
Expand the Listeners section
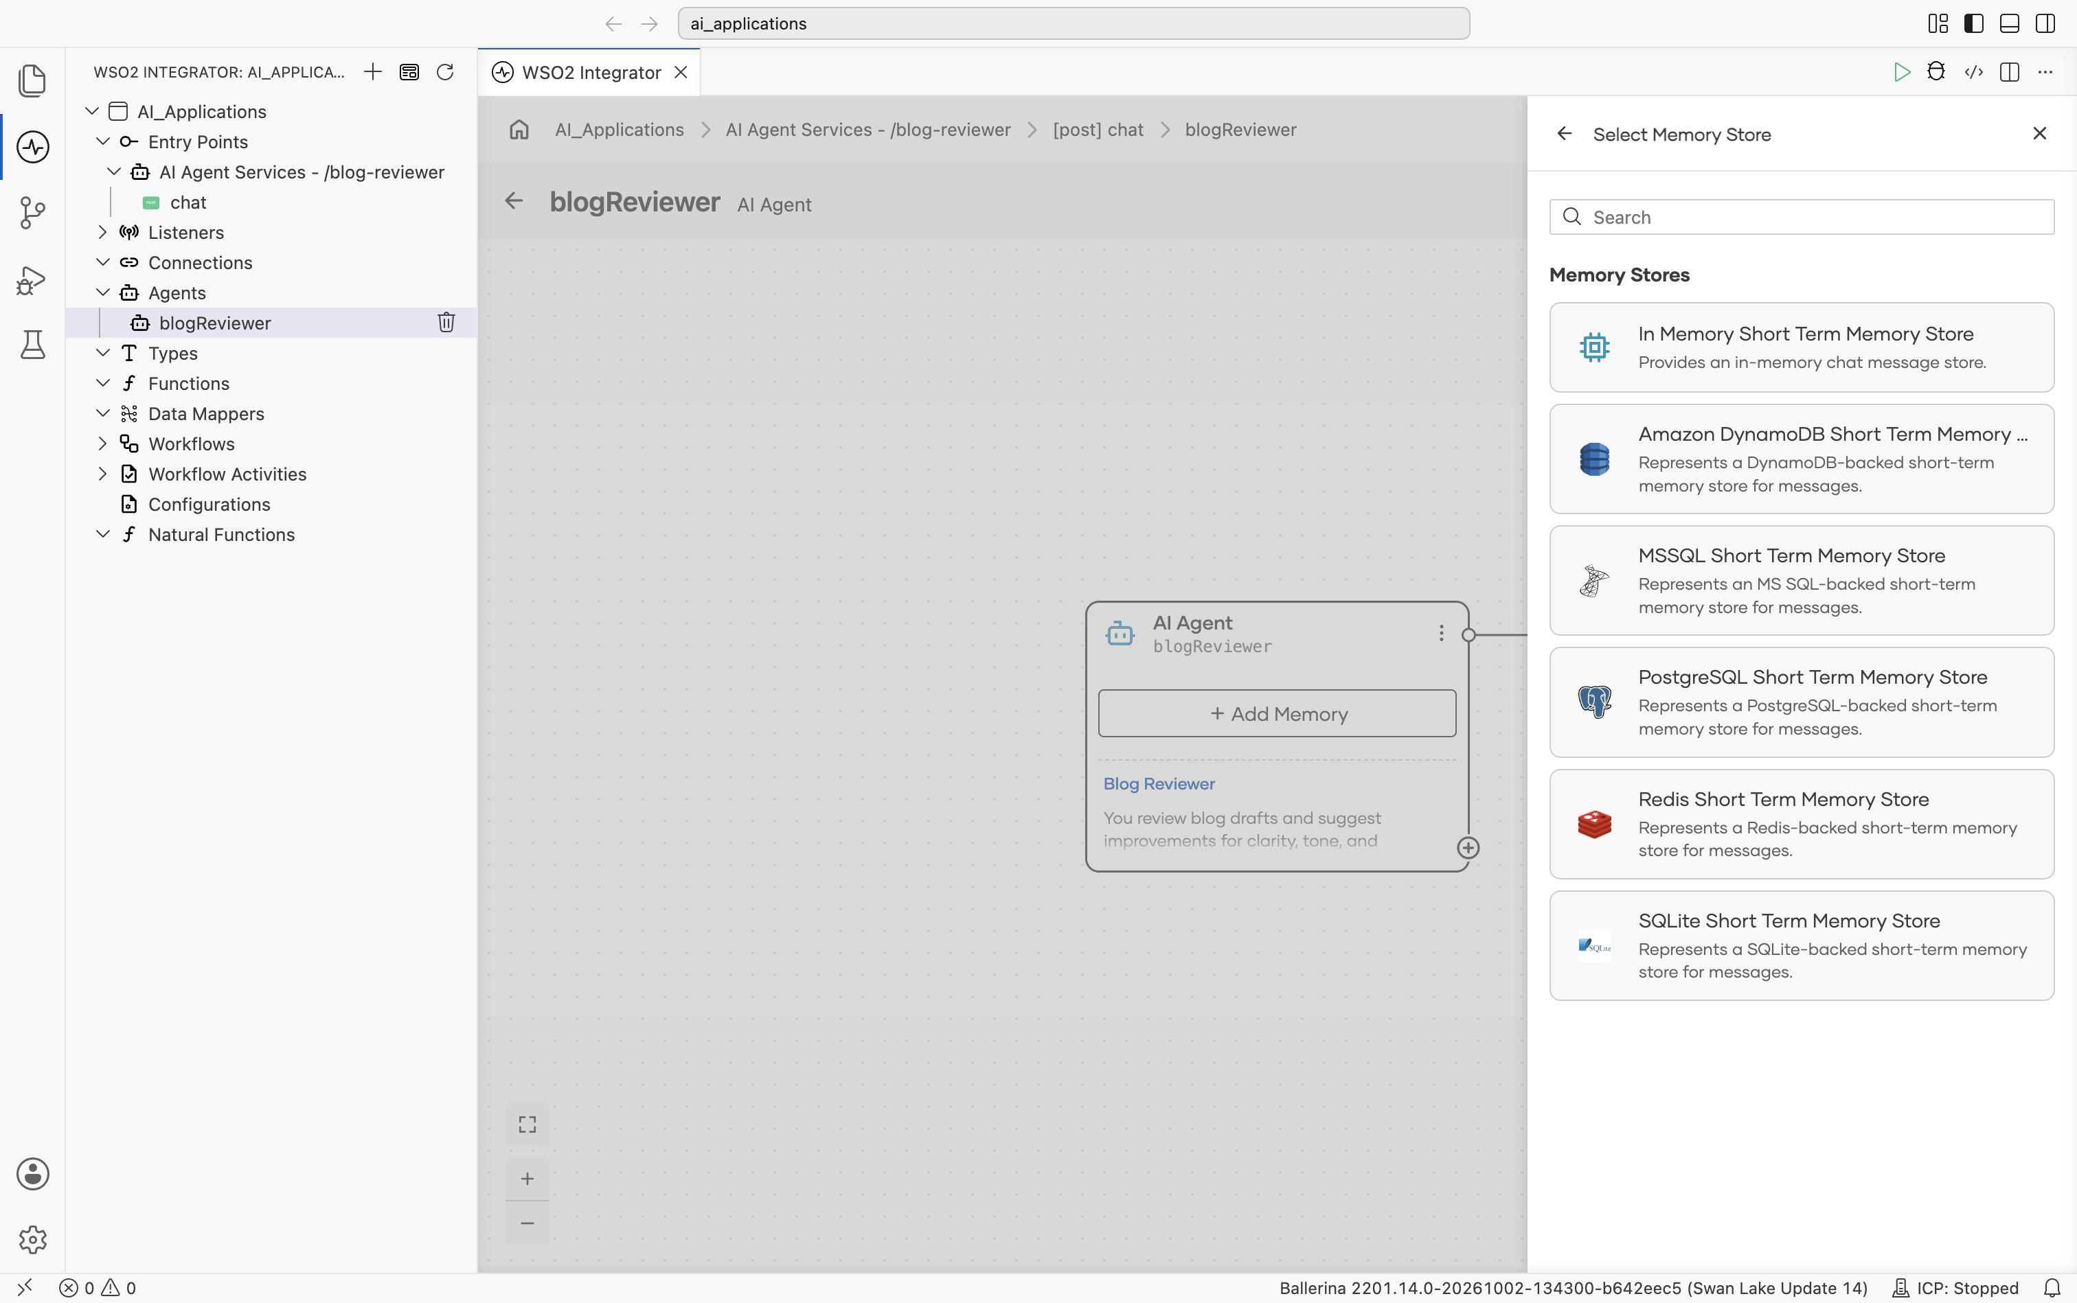[102, 232]
